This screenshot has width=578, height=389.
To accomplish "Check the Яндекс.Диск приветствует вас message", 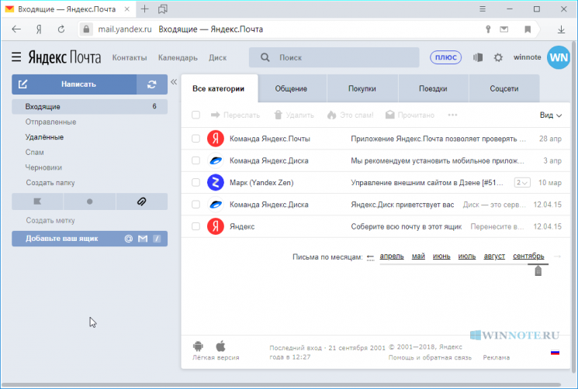I will [196, 205].
